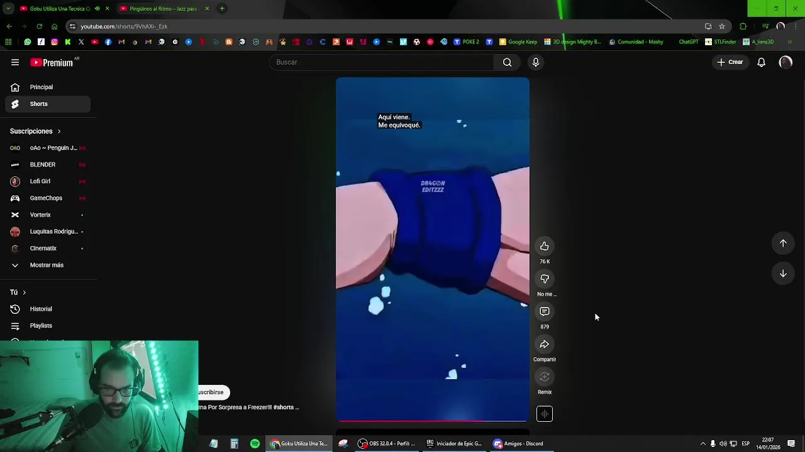Open a new browser tab
This screenshot has height=452, width=805.
(x=222, y=9)
